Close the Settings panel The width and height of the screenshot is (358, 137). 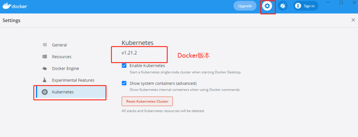(x=353, y=20)
